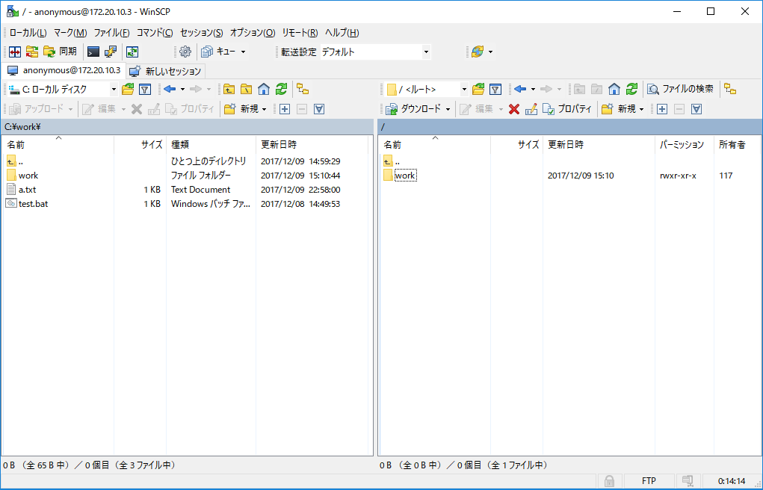Open the local drive C: ローカル ディスク dropdown
The height and width of the screenshot is (490, 763).
click(x=63, y=89)
